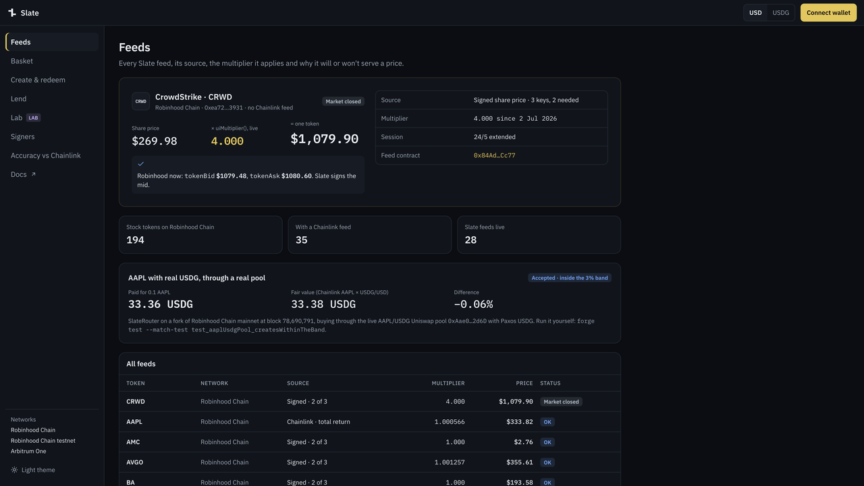864x486 pixels.
Task: Click the Market closed status in CRWD row
Action: click(x=562, y=402)
